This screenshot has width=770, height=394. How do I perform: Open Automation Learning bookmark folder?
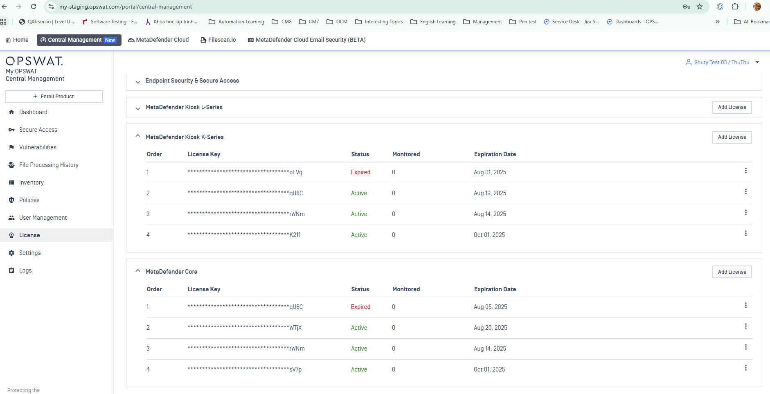(236, 22)
